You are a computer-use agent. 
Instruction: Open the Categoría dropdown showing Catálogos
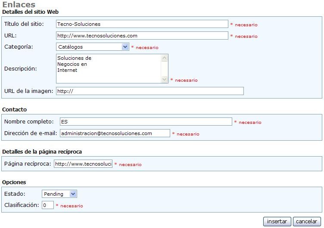(x=92, y=47)
